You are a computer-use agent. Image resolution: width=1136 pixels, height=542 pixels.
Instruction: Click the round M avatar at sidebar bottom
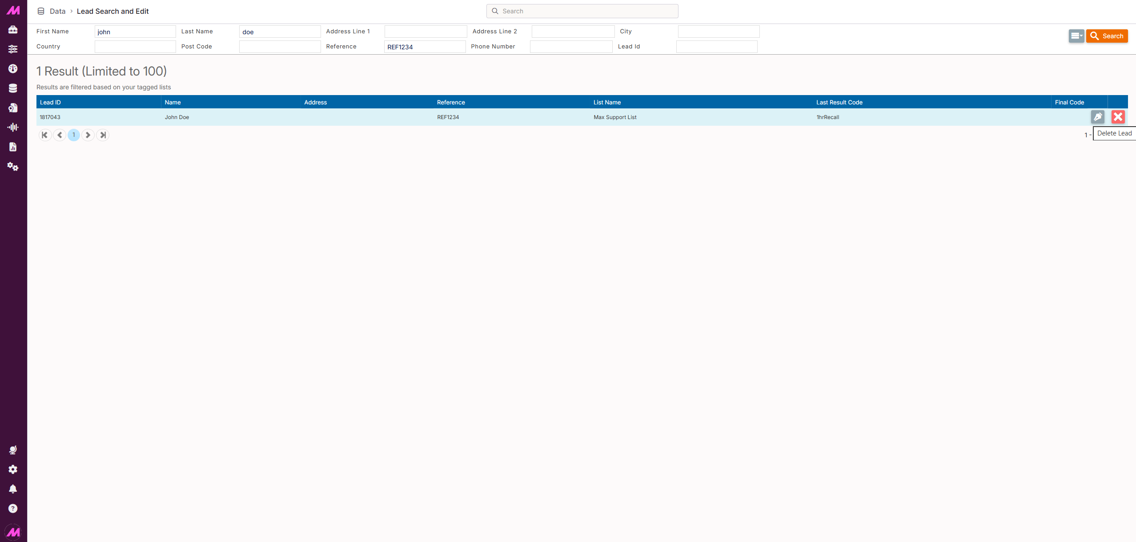(x=13, y=532)
